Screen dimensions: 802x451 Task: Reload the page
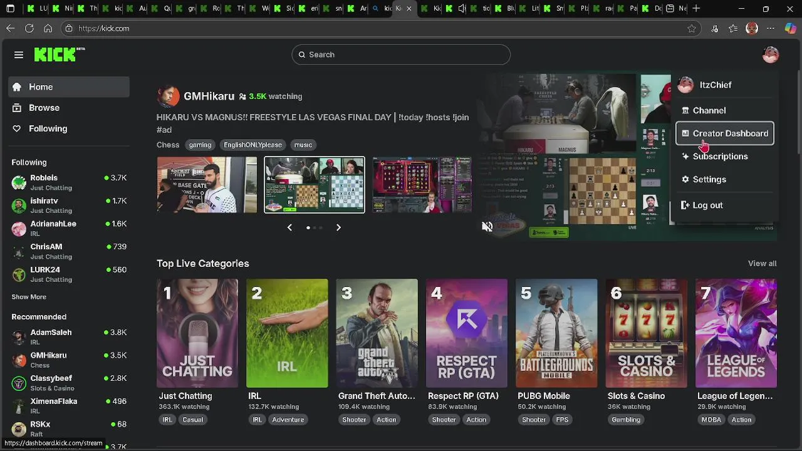29,28
